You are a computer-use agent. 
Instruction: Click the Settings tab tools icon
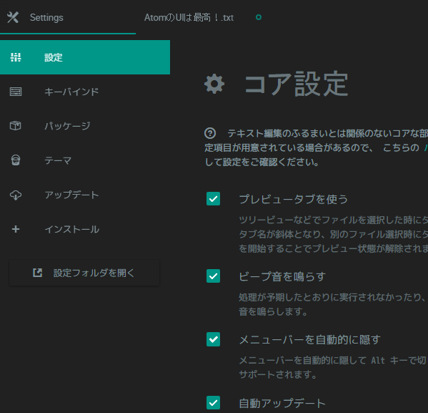click(13, 17)
